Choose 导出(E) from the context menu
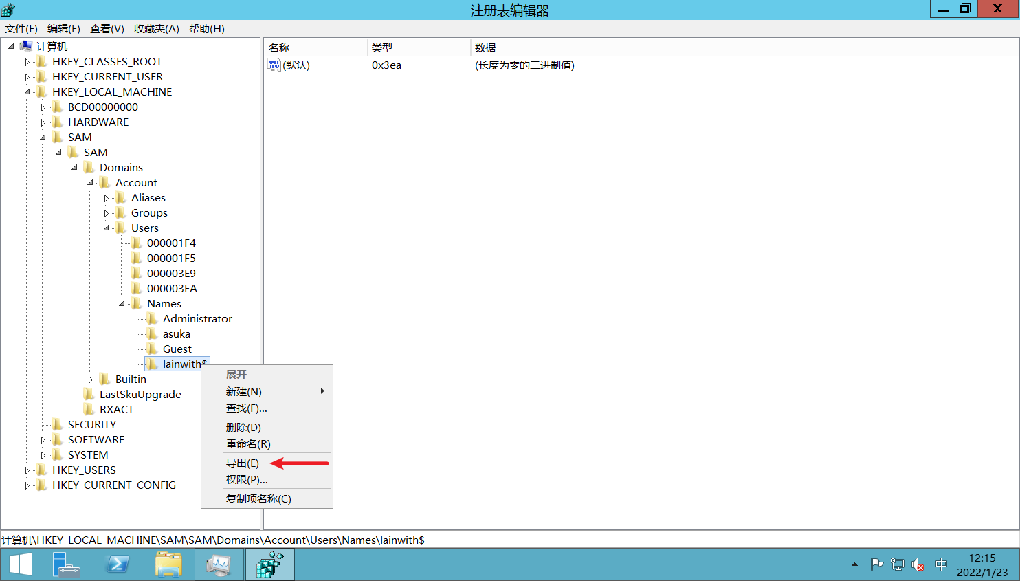The image size is (1020, 581). click(267, 463)
